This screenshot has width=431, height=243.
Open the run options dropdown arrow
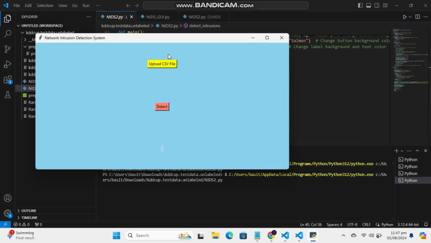click(x=410, y=17)
